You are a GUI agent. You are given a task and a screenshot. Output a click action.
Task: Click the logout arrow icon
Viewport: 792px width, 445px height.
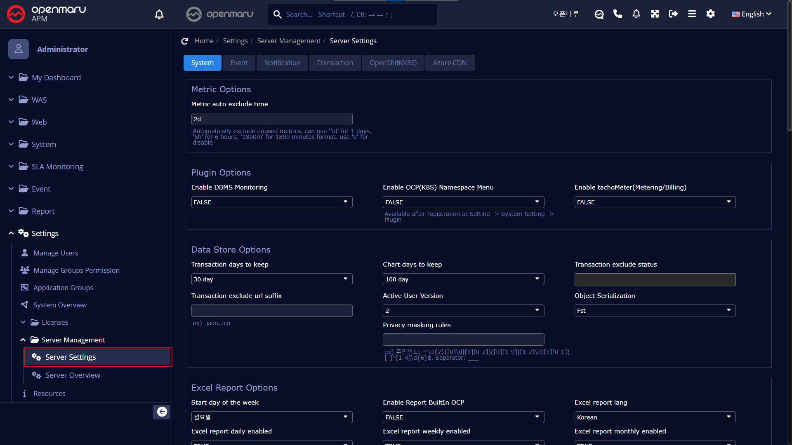(673, 14)
